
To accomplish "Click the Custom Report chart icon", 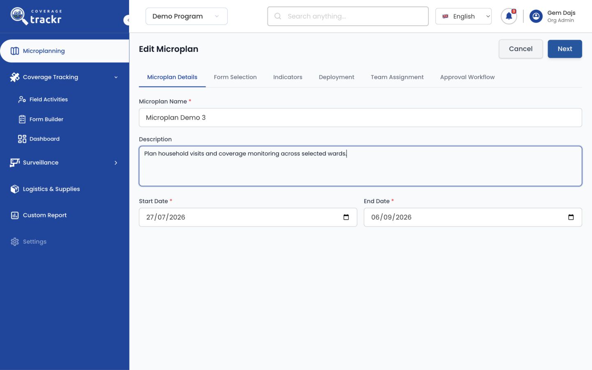I will point(15,215).
